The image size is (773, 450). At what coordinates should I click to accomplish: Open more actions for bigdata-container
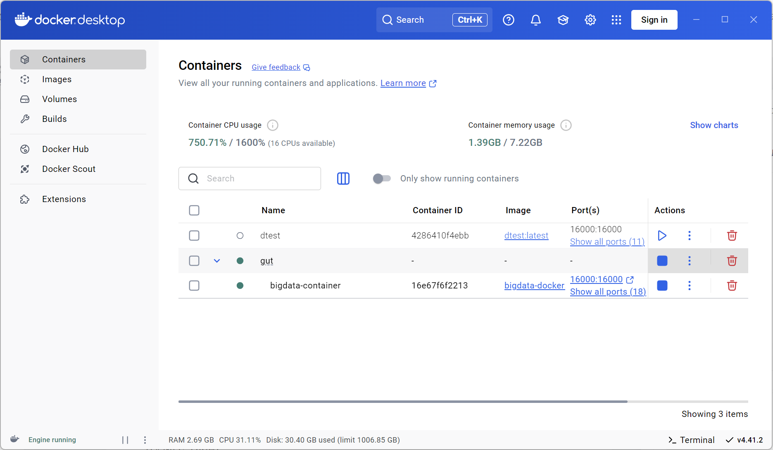pyautogui.click(x=690, y=286)
